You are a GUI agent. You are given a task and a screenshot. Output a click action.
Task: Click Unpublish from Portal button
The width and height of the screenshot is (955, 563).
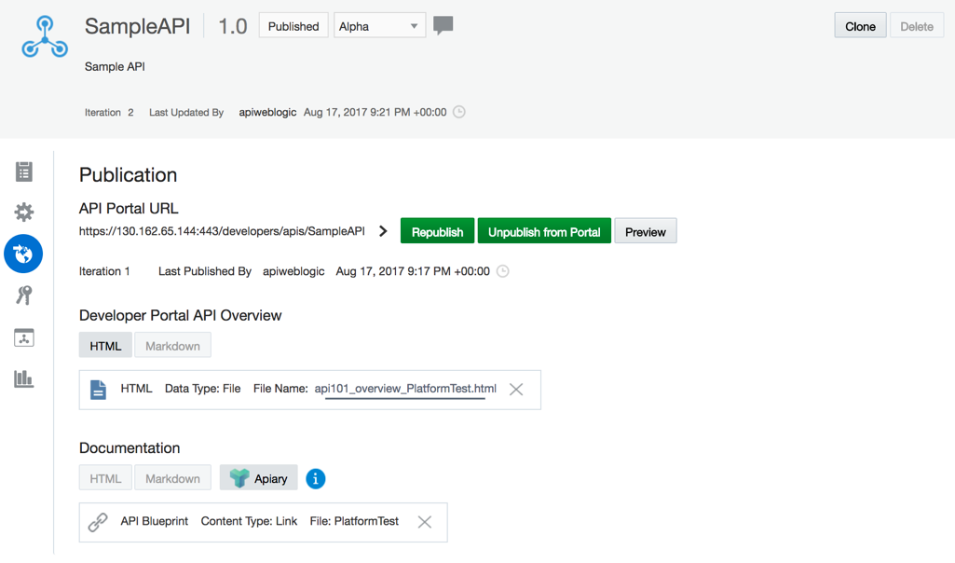(x=544, y=231)
